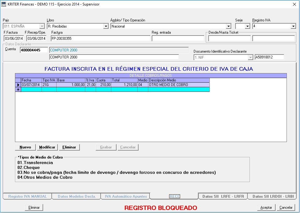Viewport: 300px width, 213px height.
Task: Click the % Iva cell 21,00
Action: (x=91, y=85)
